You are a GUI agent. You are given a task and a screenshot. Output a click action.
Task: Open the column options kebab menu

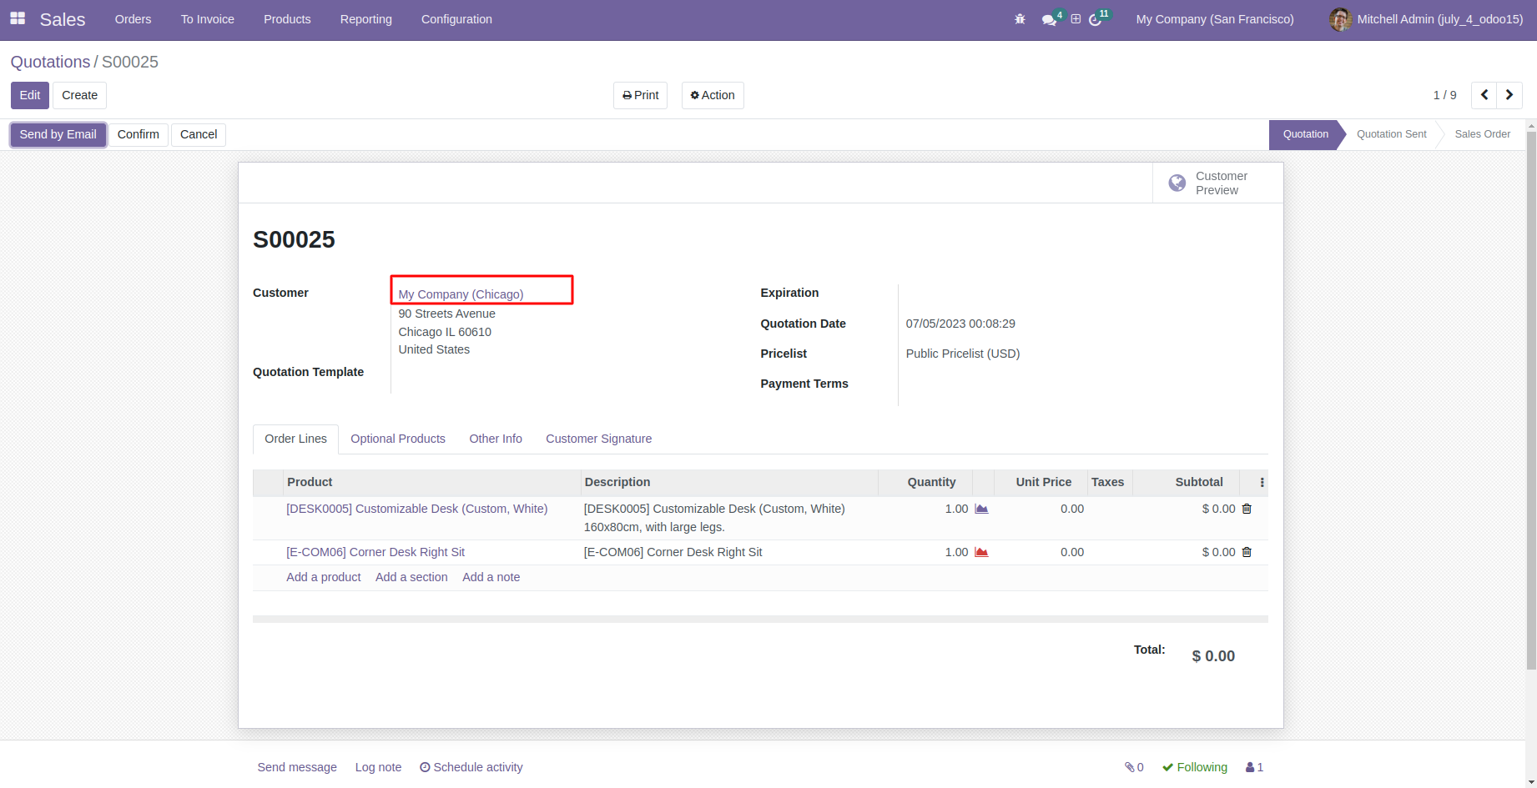[x=1262, y=482]
